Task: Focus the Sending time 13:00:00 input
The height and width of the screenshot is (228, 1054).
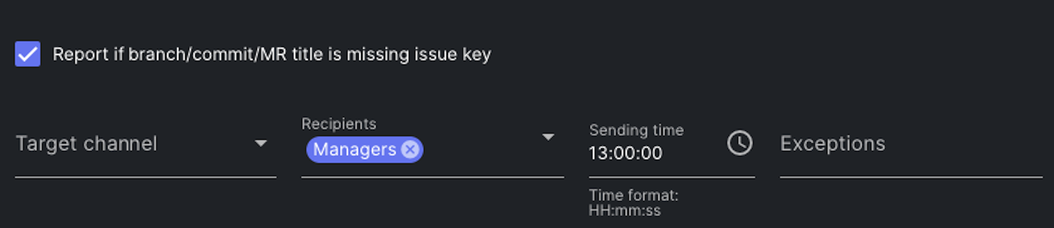Action: click(x=655, y=153)
